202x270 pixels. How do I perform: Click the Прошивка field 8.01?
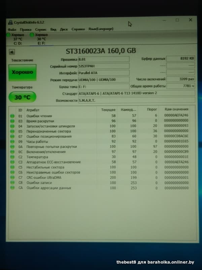104,59
